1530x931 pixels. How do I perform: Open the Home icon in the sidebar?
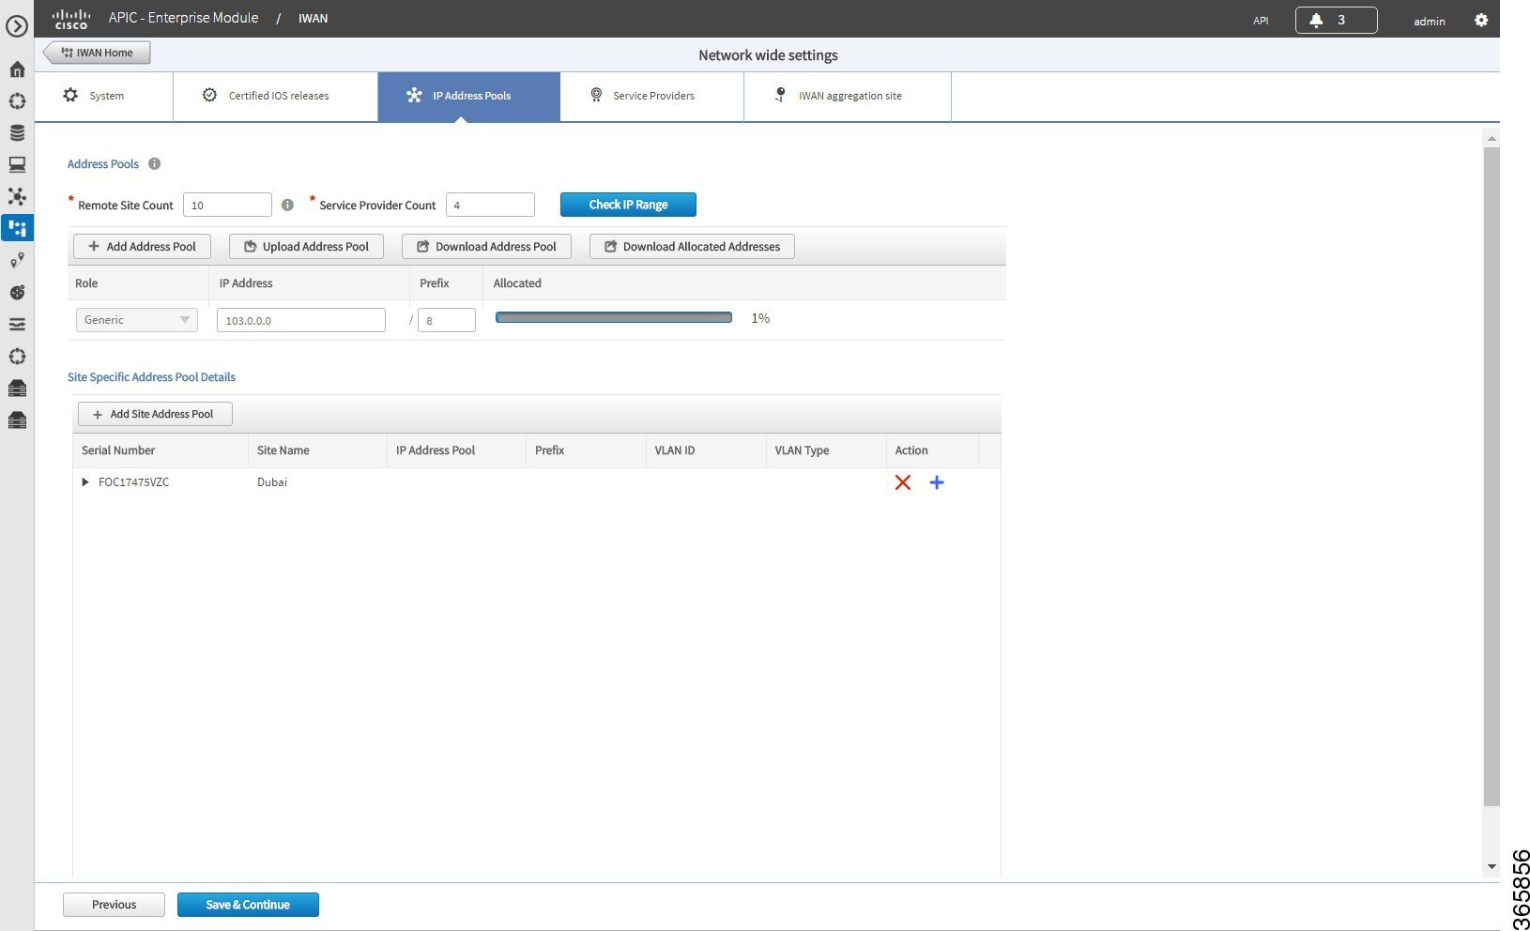pyautogui.click(x=17, y=69)
